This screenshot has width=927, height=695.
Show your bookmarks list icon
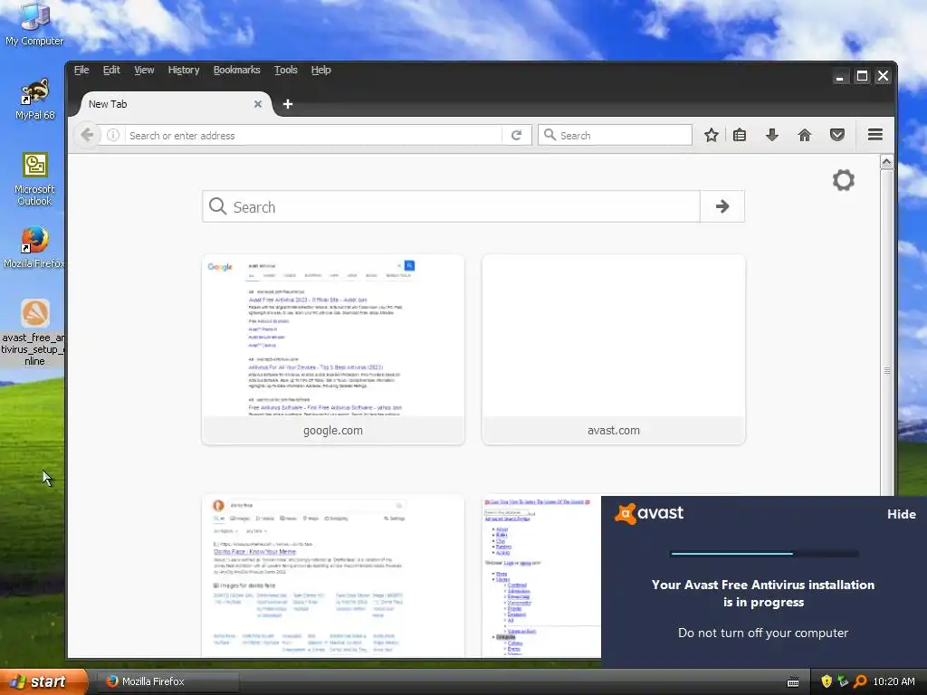click(739, 136)
